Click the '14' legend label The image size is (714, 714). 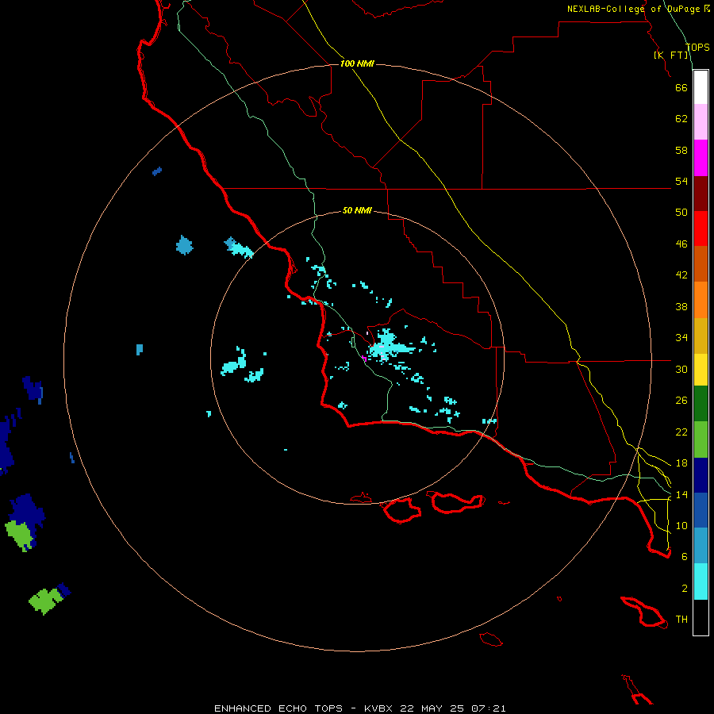tap(681, 494)
